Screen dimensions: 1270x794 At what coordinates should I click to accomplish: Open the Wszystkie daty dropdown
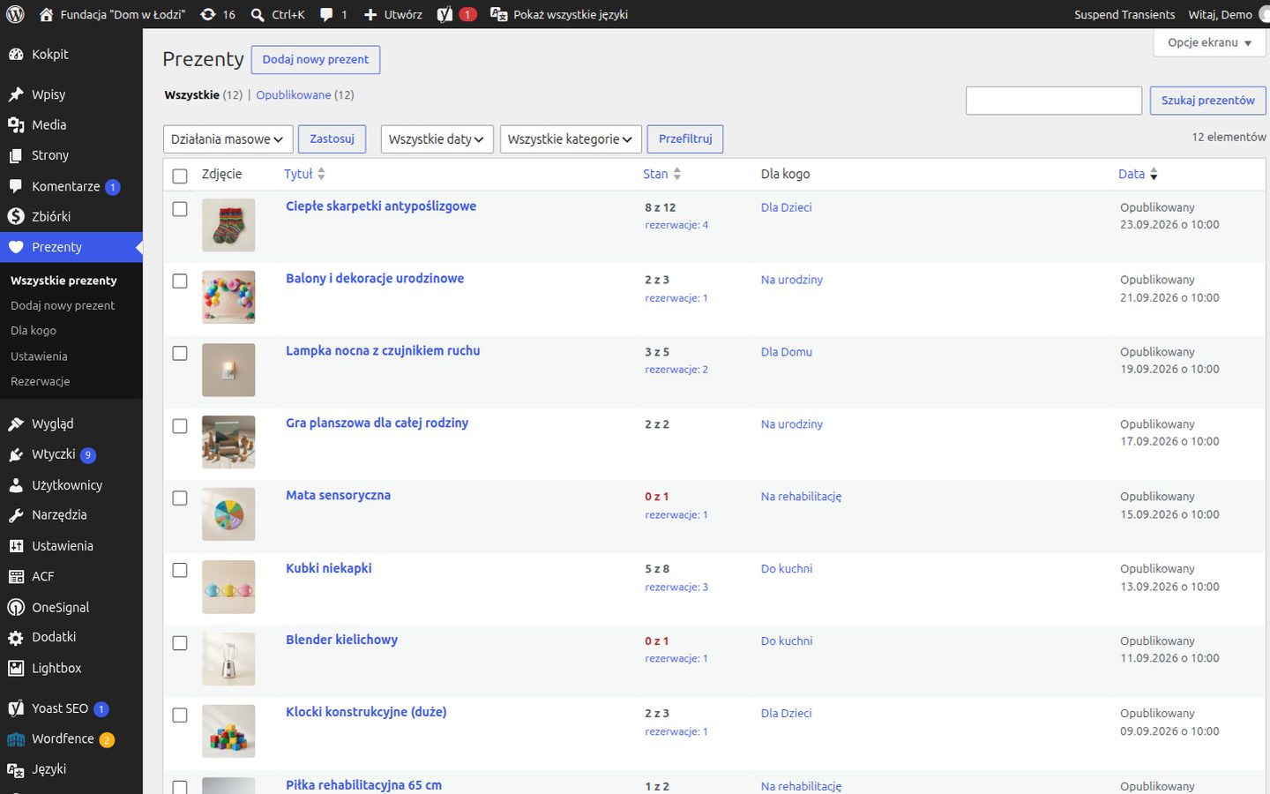[437, 139]
